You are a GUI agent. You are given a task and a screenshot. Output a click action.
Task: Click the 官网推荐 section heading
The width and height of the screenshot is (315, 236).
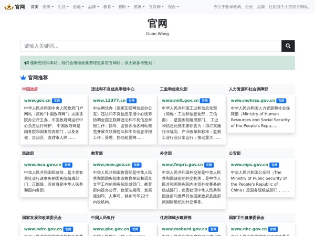point(38,78)
